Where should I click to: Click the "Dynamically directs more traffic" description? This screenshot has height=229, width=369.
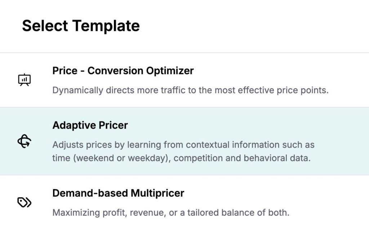point(190,90)
